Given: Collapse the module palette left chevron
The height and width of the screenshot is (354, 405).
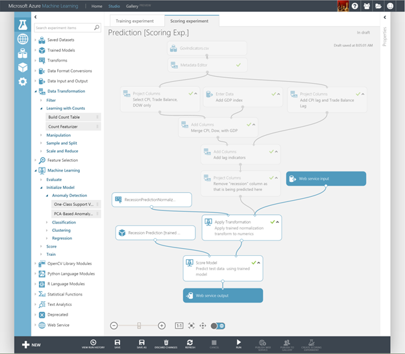Looking at the screenshot, I should point(36,17).
